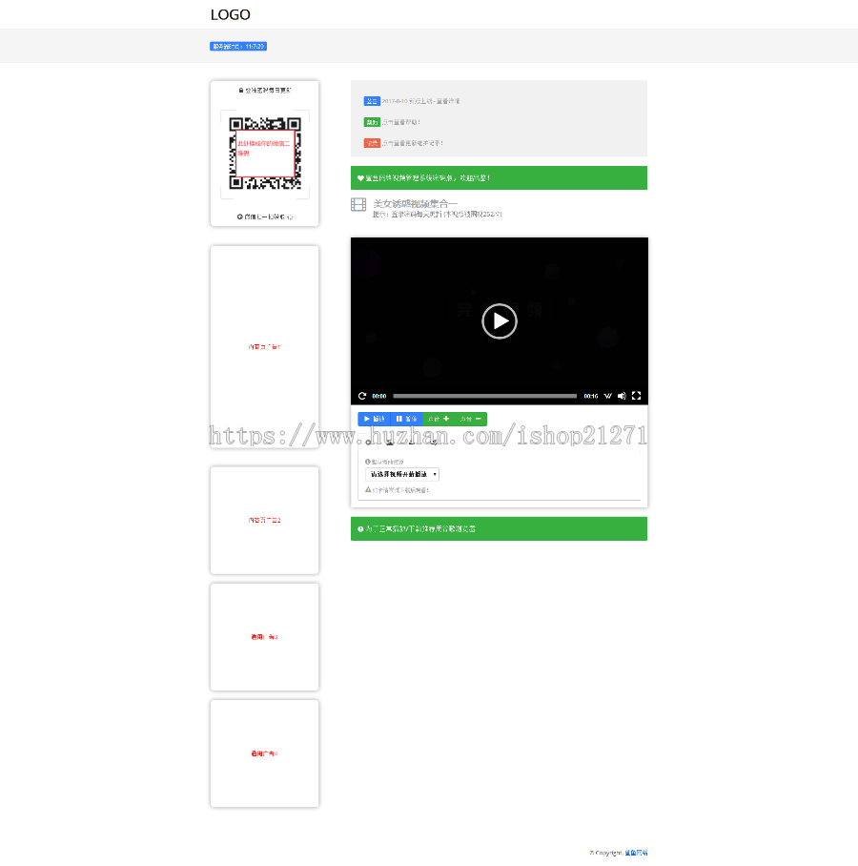Viewport: 858px width, 866px height.
Task: Click the 00:00 elapsed time label
Action: (378, 396)
